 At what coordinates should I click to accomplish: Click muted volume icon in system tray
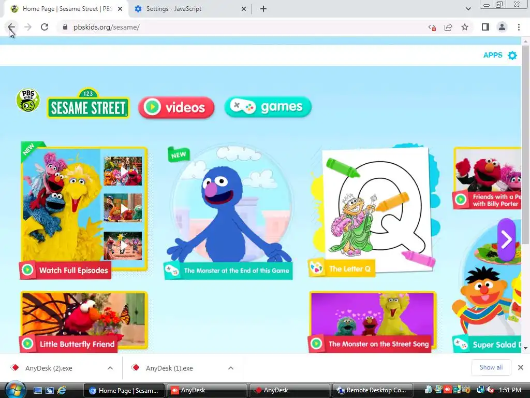[490, 390]
